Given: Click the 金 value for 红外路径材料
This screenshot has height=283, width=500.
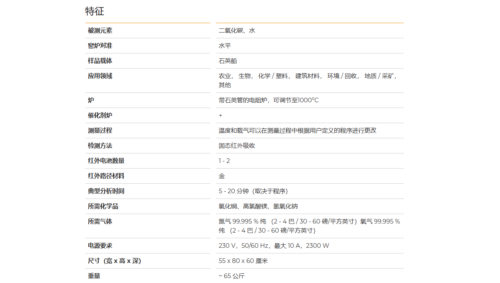Looking at the screenshot, I should 222,176.
